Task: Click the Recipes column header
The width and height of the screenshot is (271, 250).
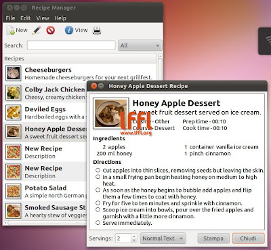Action: point(80,58)
